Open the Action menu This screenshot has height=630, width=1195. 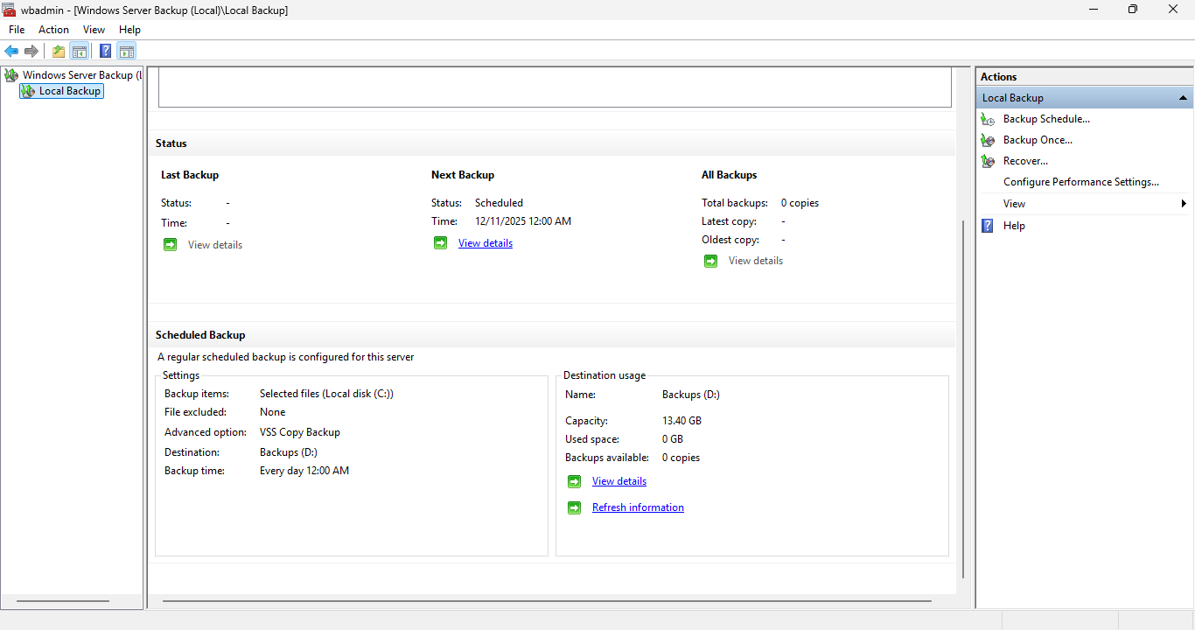(x=53, y=30)
